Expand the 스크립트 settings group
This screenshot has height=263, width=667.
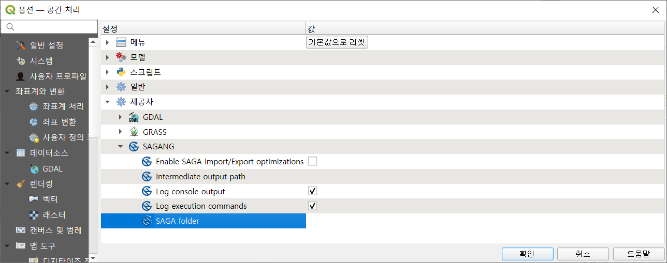tap(107, 72)
